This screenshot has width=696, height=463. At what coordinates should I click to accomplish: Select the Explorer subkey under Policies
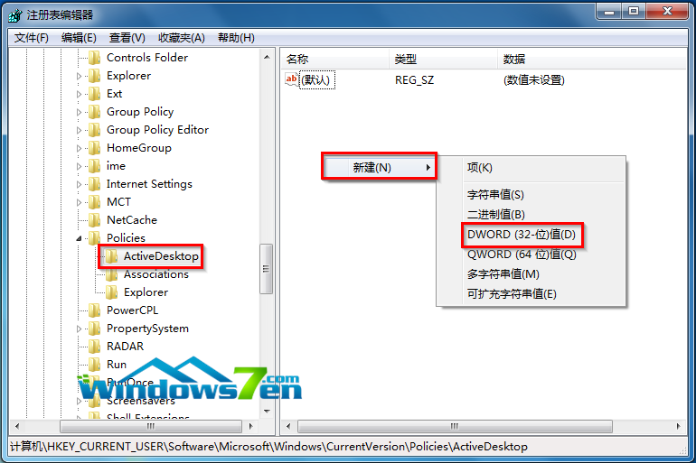point(146,292)
